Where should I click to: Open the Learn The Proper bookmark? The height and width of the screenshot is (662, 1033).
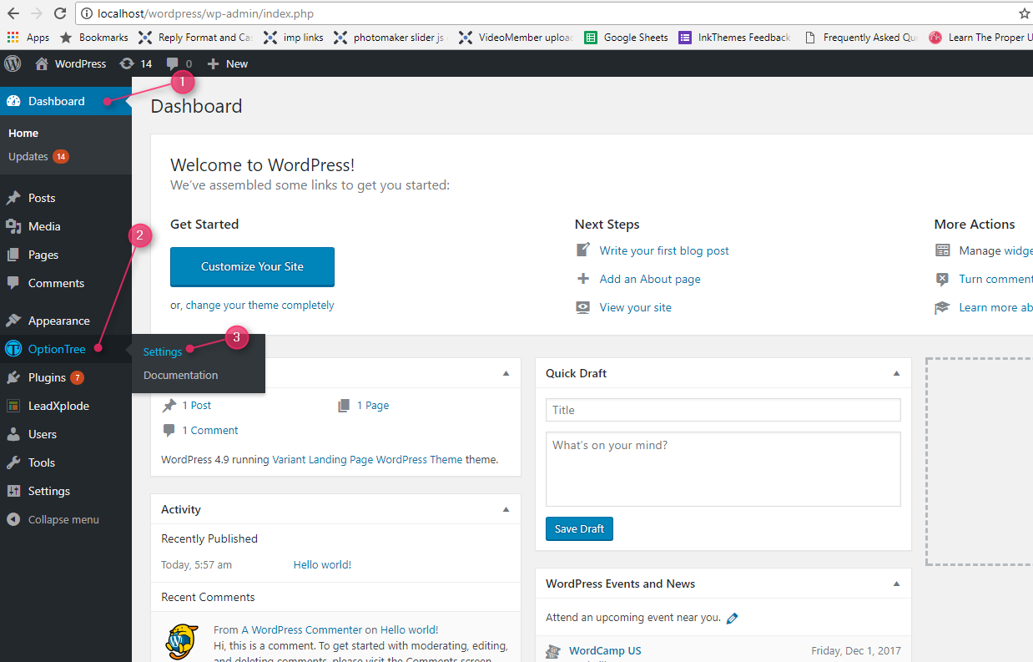point(980,38)
